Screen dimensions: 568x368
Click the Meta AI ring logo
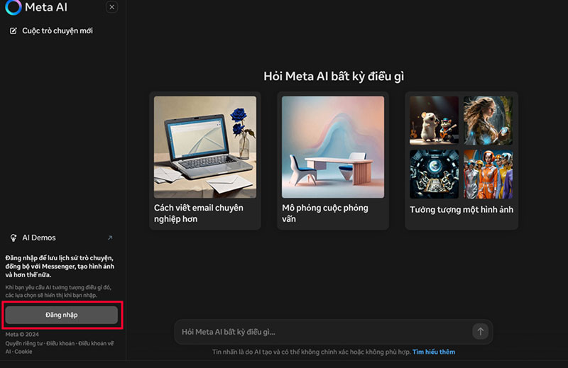(x=13, y=7)
